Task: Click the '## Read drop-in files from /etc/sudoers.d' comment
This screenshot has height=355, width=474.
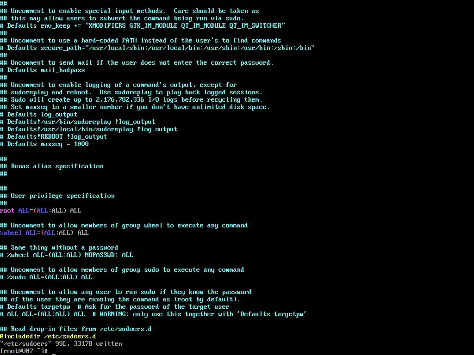Action: point(76,329)
